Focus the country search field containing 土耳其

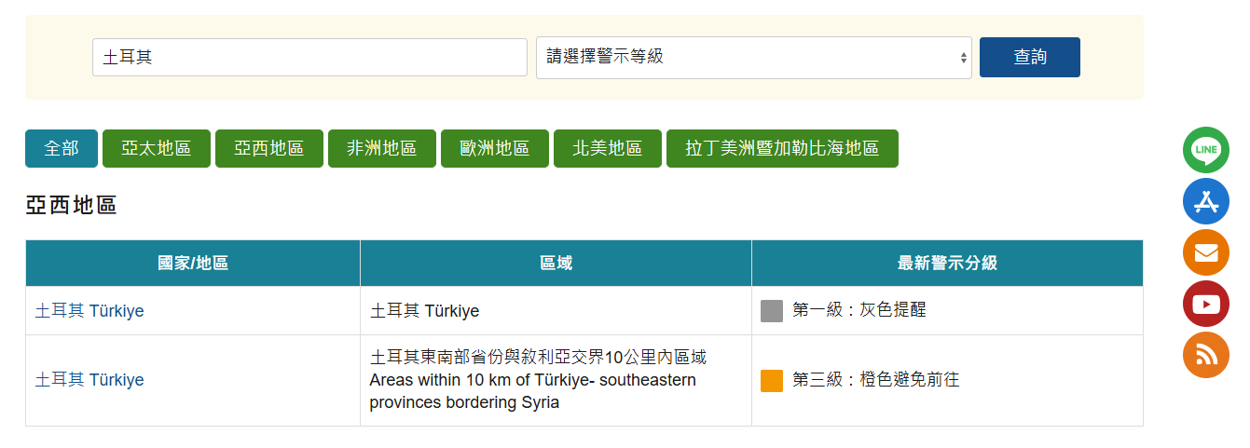309,58
